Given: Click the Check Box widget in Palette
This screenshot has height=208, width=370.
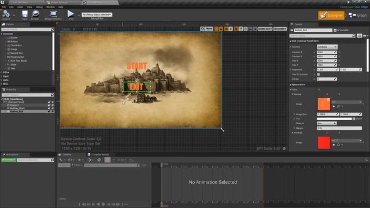Looking at the screenshot, I should (x=16, y=45).
